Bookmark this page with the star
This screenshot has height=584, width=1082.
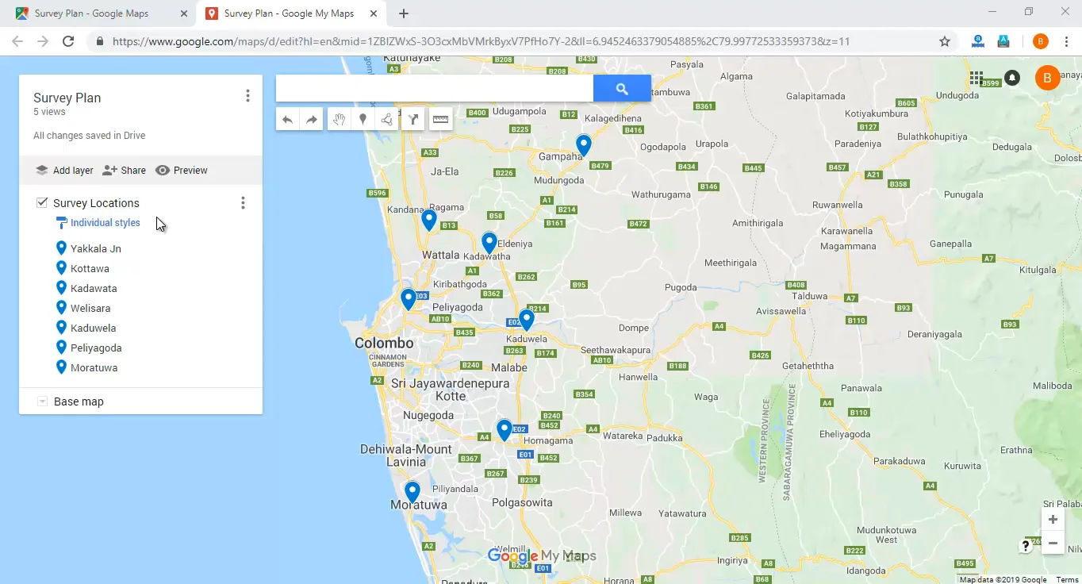945,41
